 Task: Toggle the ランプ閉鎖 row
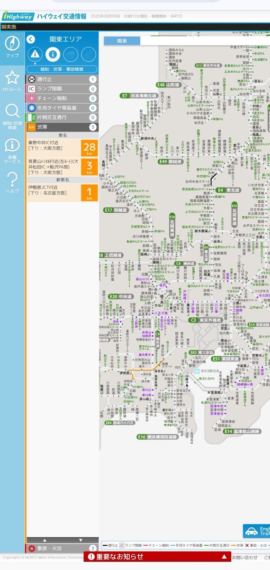coord(62,89)
